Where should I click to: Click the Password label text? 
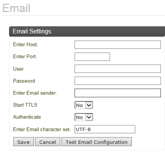click(x=24, y=81)
